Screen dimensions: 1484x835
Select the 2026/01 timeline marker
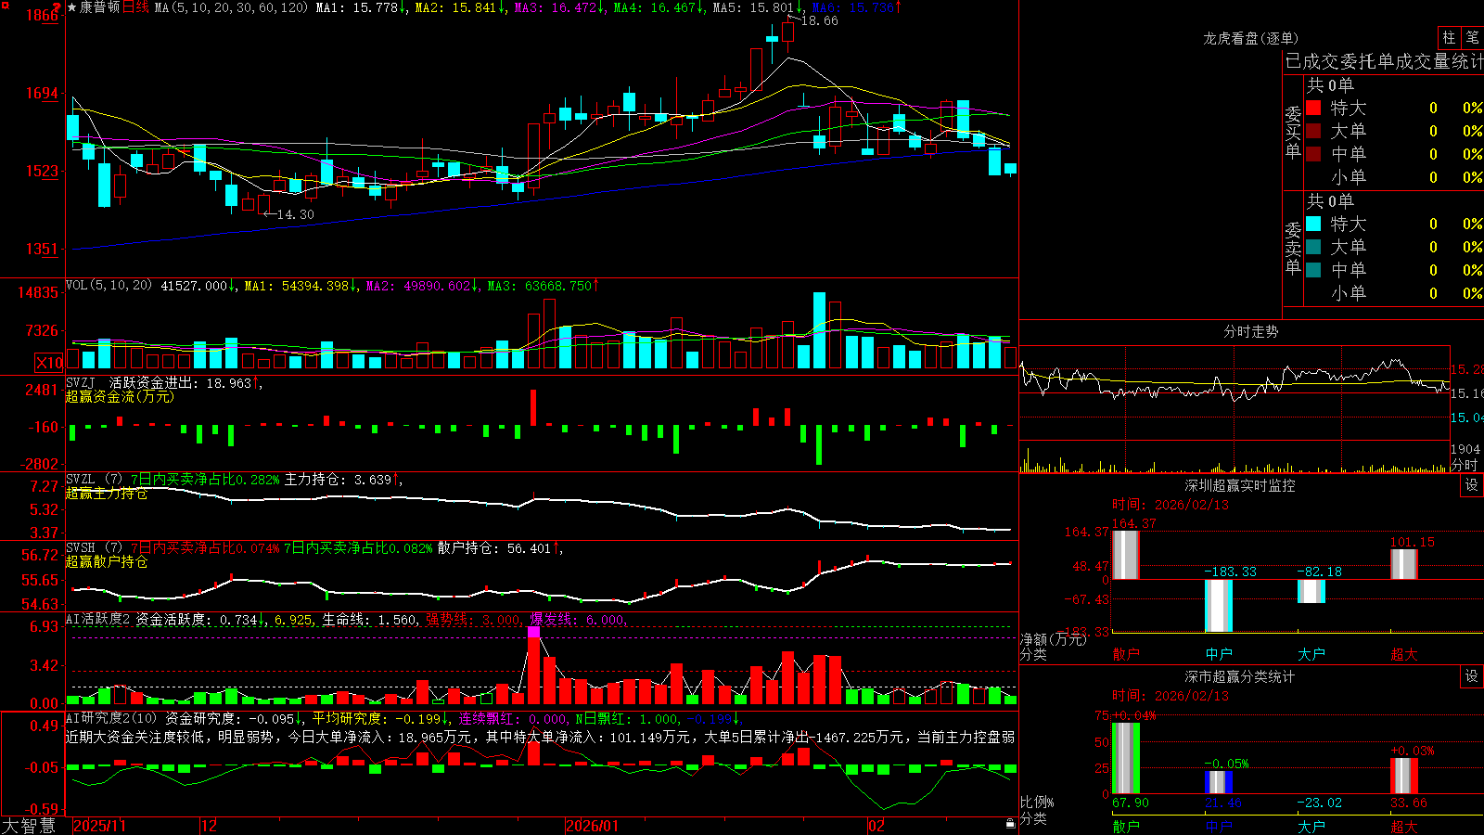(x=593, y=826)
